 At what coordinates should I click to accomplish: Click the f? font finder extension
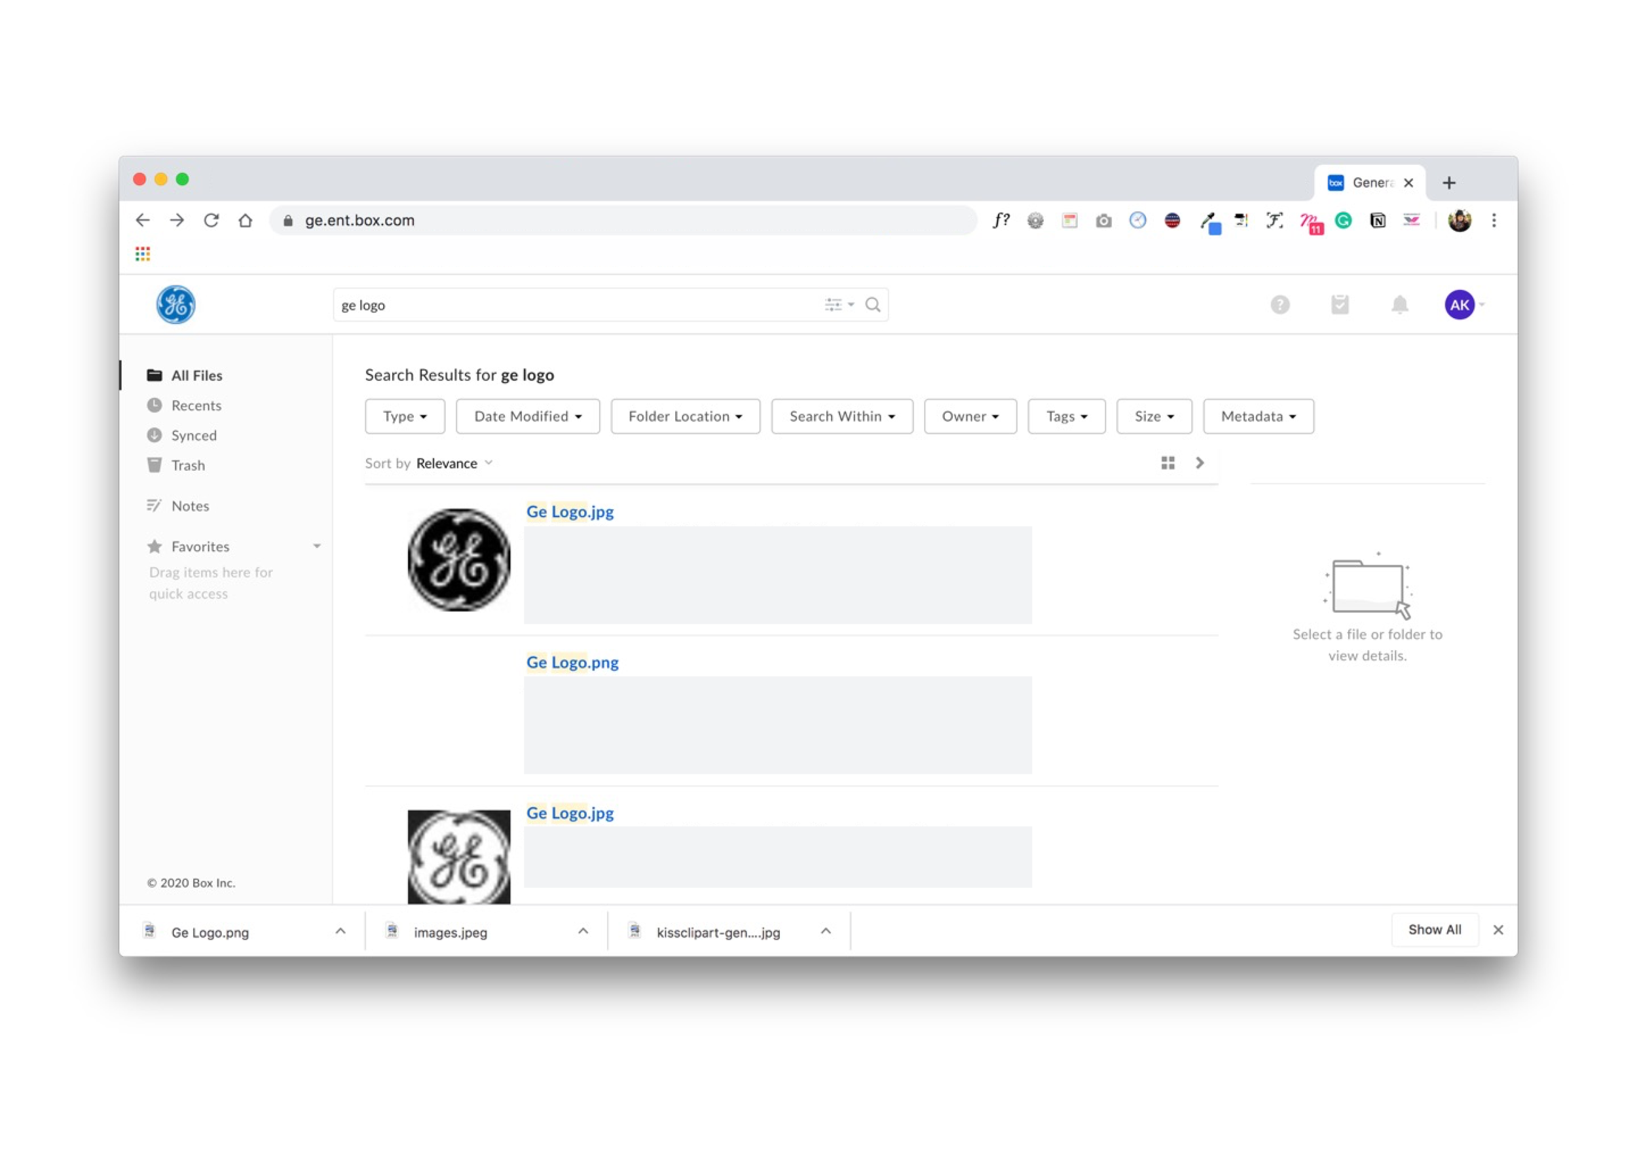coord(1001,220)
